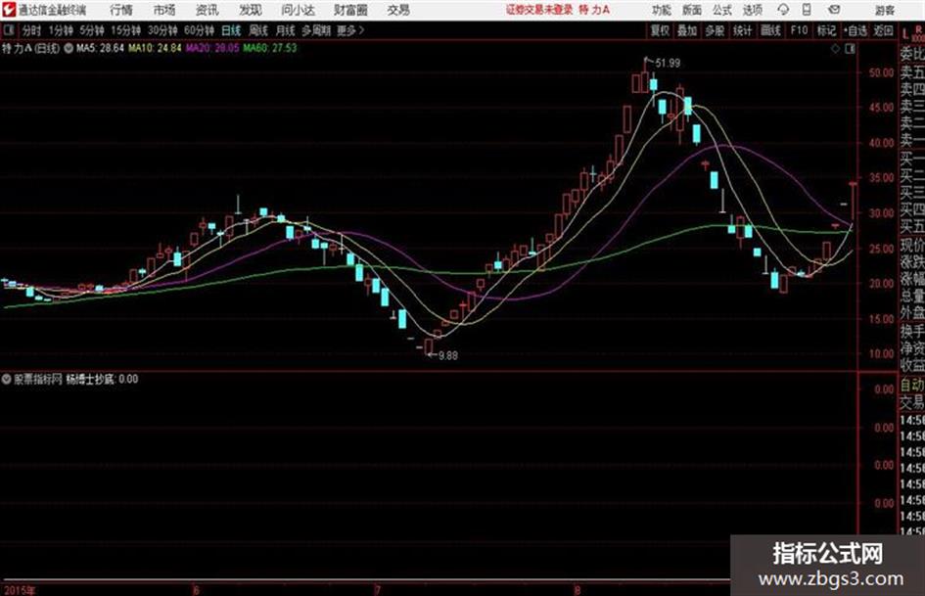Open the mobile phone icon in title bar
The width and height of the screenshot is (925, 596).
807,10
